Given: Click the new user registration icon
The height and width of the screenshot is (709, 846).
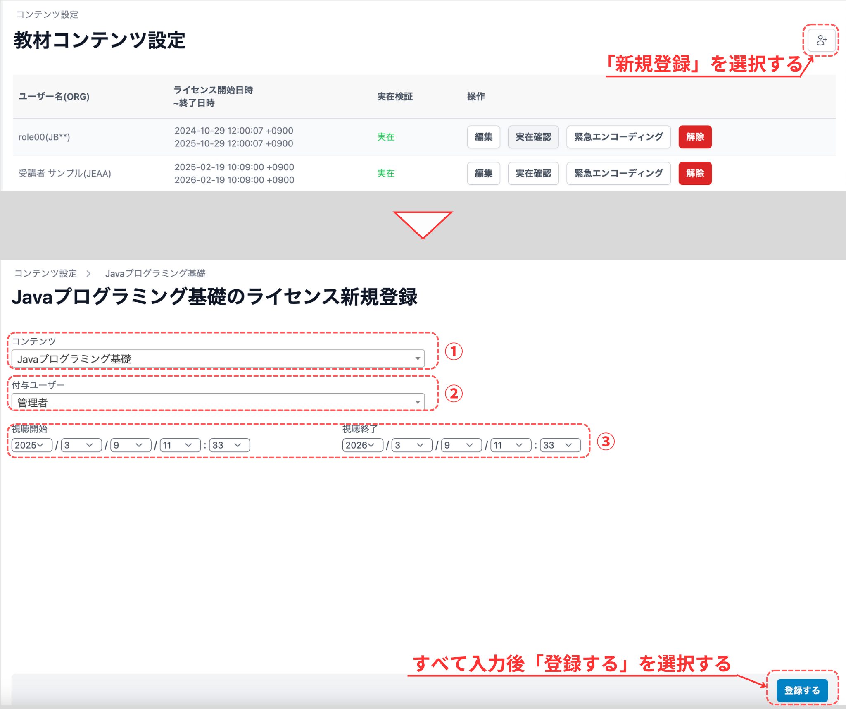Looking at the screenshot, I should tap(821, 40).
